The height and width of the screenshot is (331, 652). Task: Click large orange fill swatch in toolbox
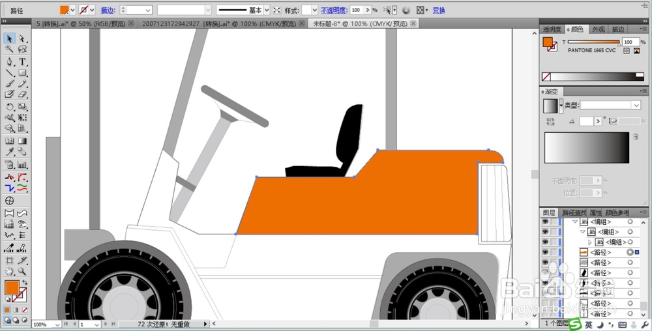pyautogui.click(x=12, y=287)
